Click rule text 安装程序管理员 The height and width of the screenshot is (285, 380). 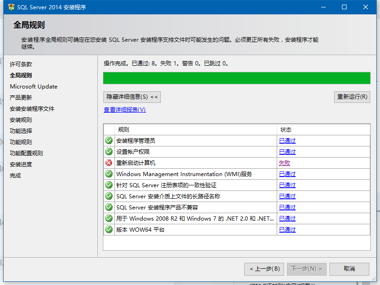tap(136, 141)
